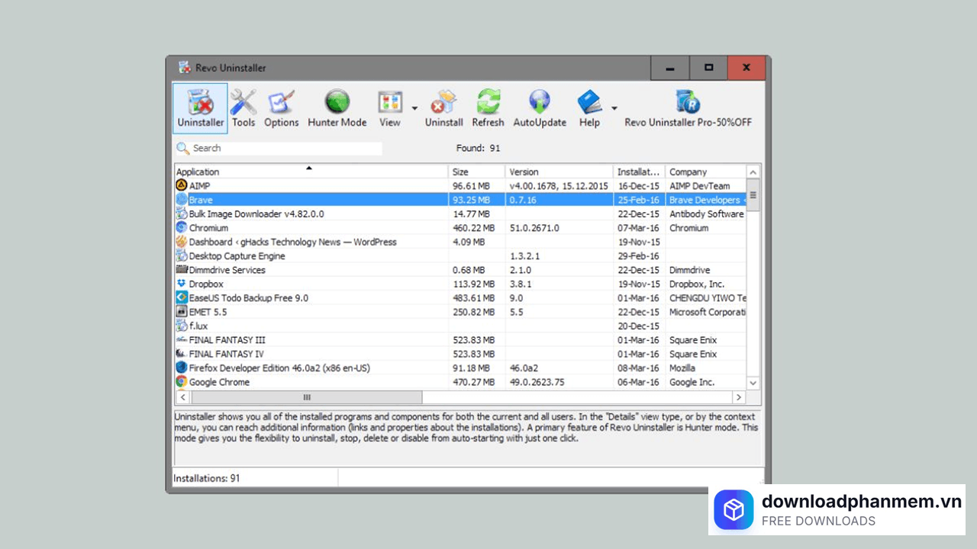Click the View toolbar icon
The width and height of the screenshot is (977, 549).
(390, 108)
